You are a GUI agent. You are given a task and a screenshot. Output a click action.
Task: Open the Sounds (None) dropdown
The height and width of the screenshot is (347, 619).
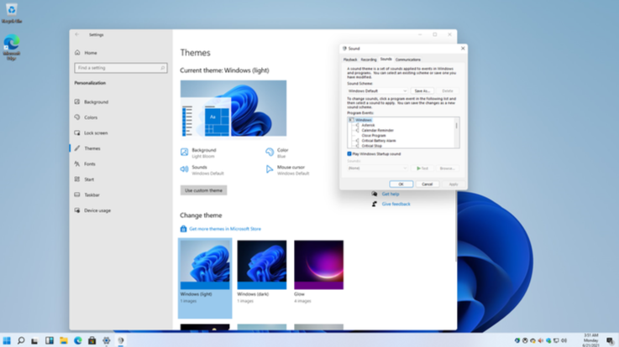coord(377,168)
